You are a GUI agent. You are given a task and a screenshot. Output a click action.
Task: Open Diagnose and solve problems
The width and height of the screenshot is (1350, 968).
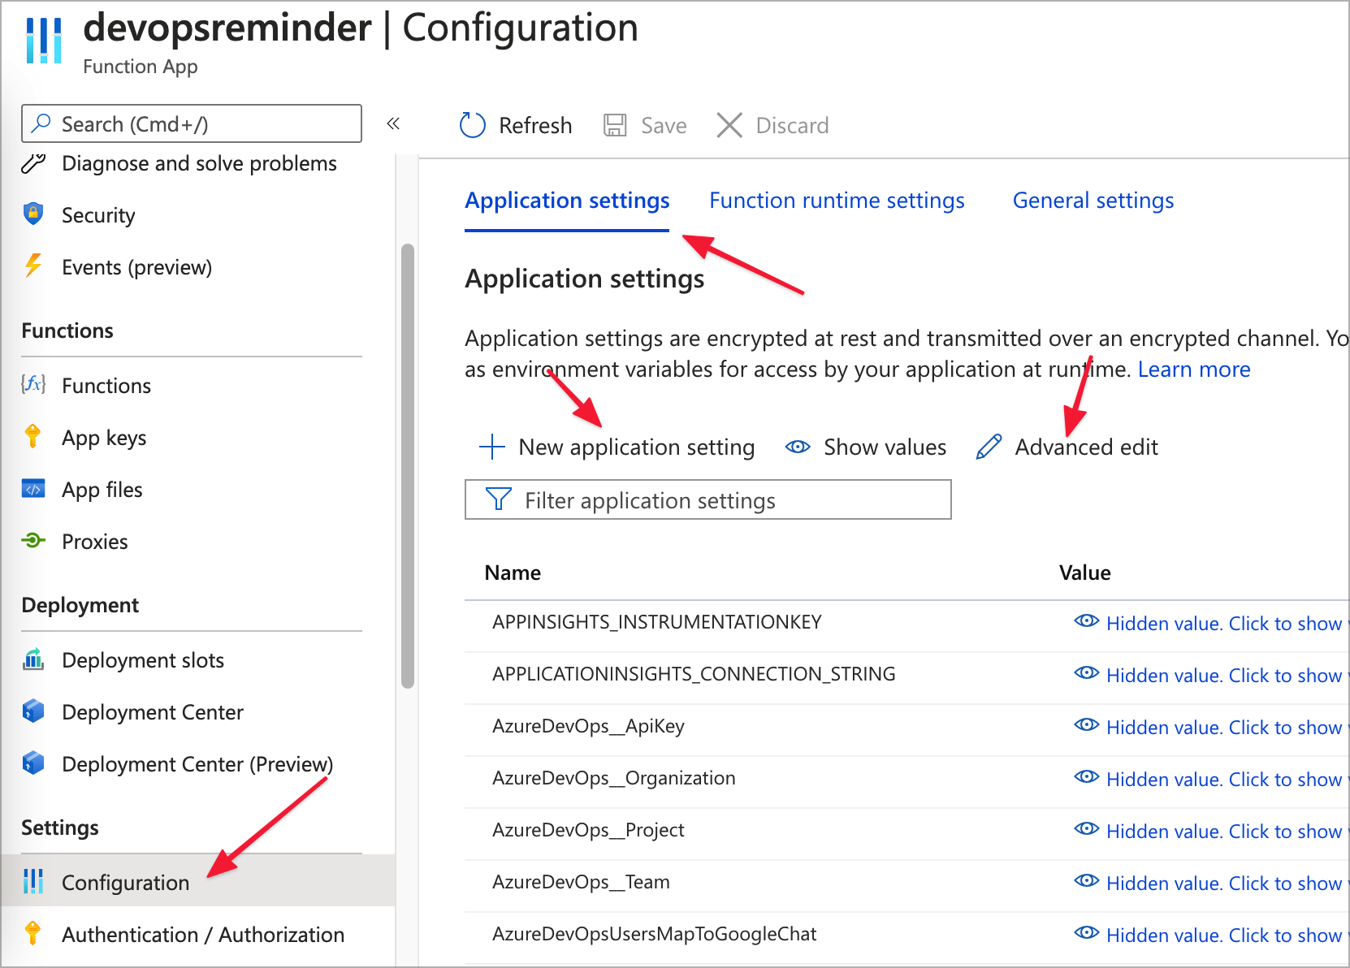(x=199, y=163)
